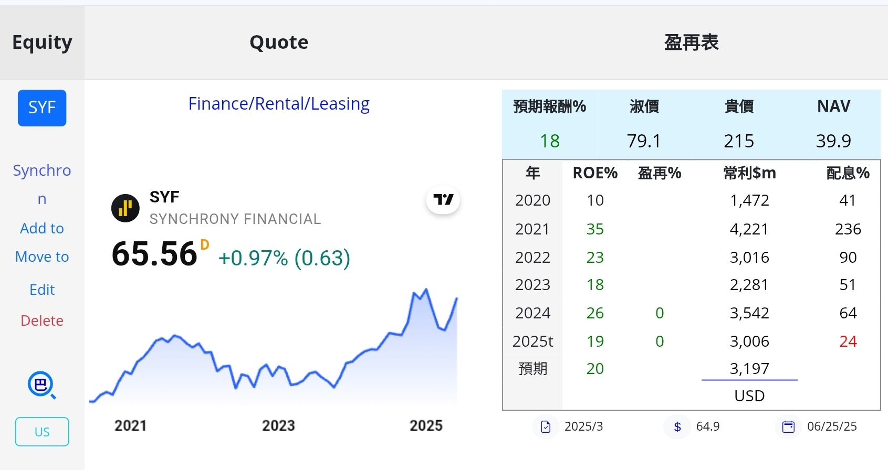The image size is (888, 470).
Task: Click the 2022 profit value 3,016
Action: pos(749,258)
